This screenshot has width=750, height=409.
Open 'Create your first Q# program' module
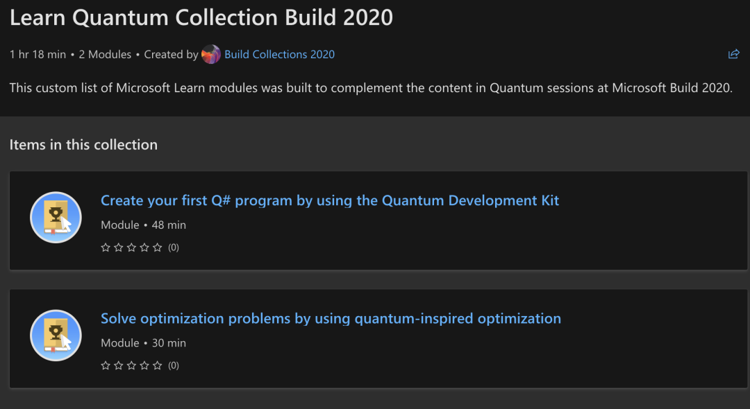tap(330, 200)
